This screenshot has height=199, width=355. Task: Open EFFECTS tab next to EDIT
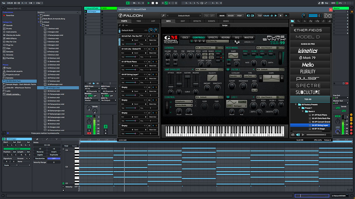pos(197,21)
